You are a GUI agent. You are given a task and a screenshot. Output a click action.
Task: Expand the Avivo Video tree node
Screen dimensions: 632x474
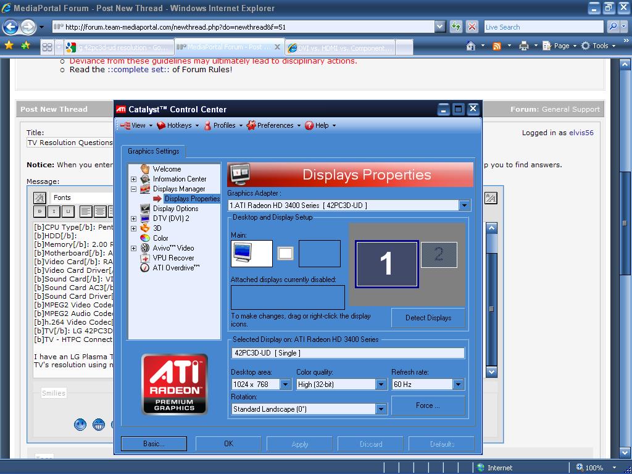pyautogui.click(x=133, y=248)
